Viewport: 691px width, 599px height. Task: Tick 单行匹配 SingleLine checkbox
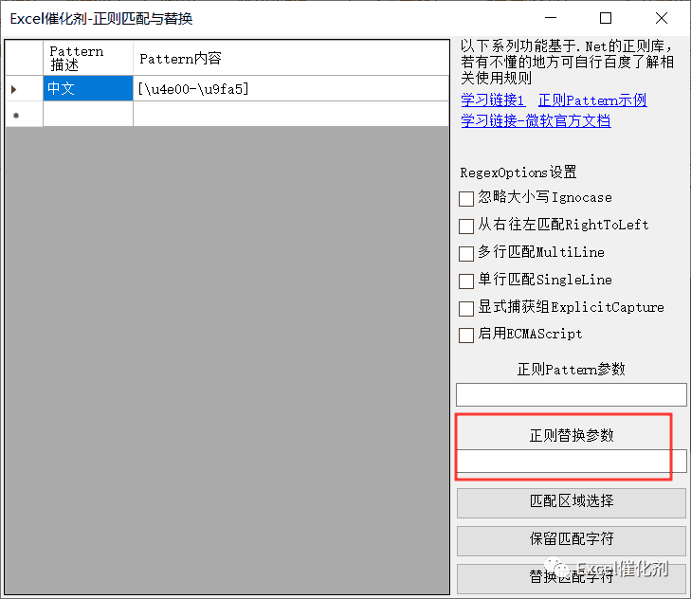tap(465, 281)
